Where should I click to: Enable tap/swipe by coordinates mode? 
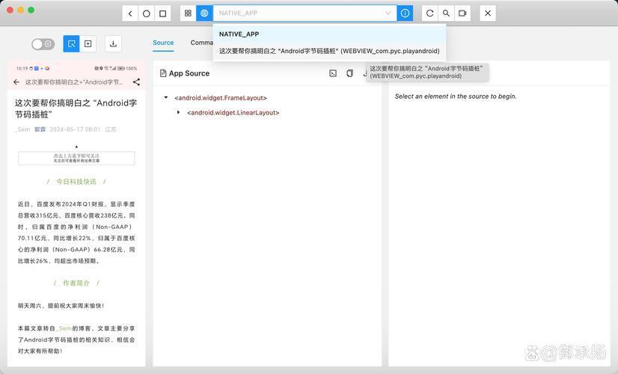pos(88,43)
